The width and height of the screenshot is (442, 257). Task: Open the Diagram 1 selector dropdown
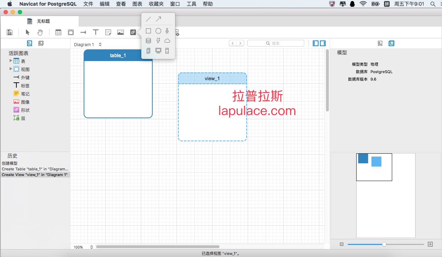88,45
